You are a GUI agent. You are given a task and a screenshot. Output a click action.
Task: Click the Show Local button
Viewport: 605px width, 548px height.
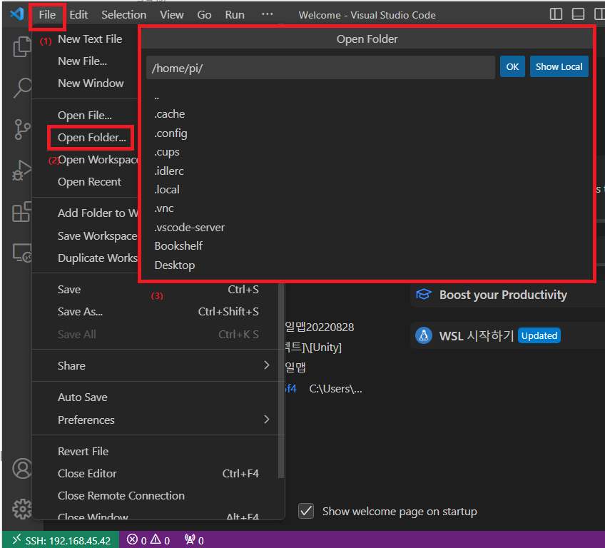click(x=559, y=66)
